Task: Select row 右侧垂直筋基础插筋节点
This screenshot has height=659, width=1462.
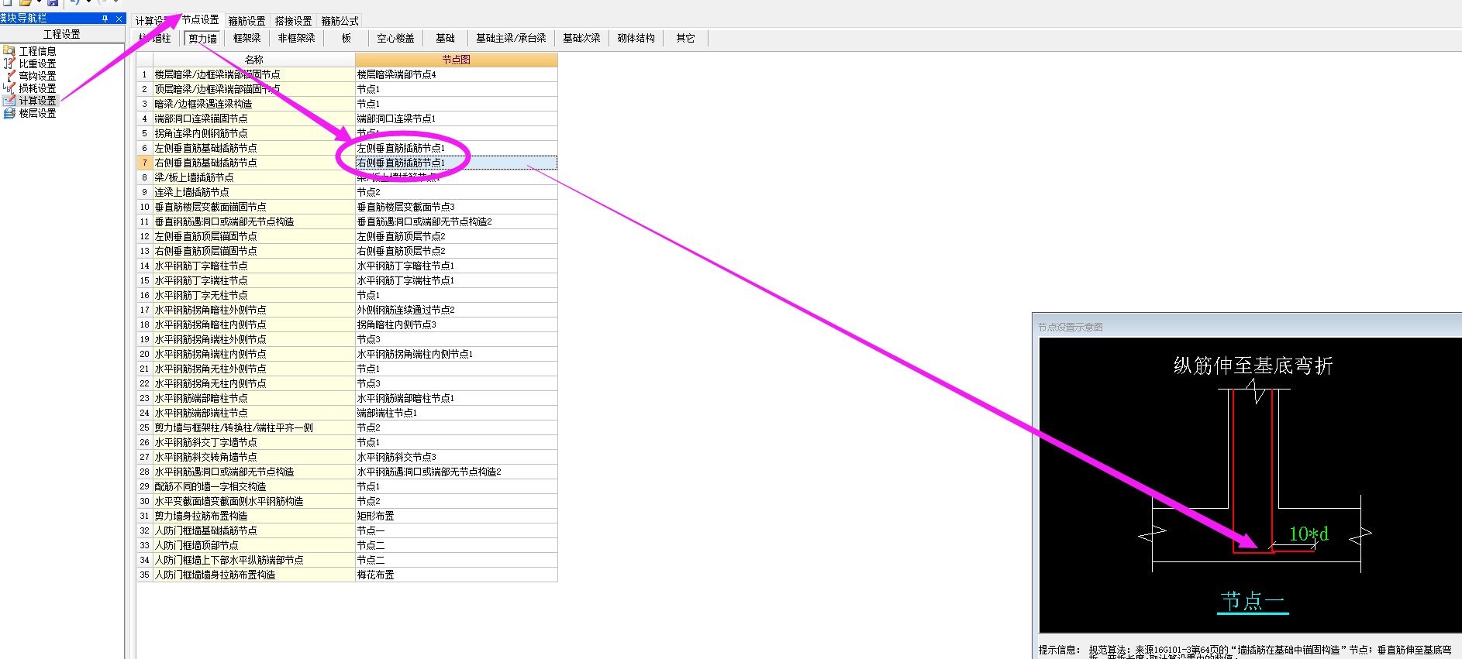Action: click(253, 163)
